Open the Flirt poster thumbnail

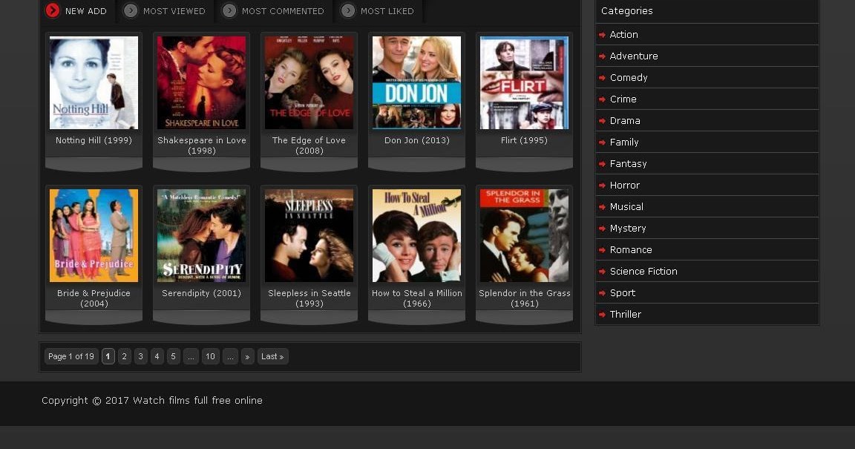click(x=525, y=83)
